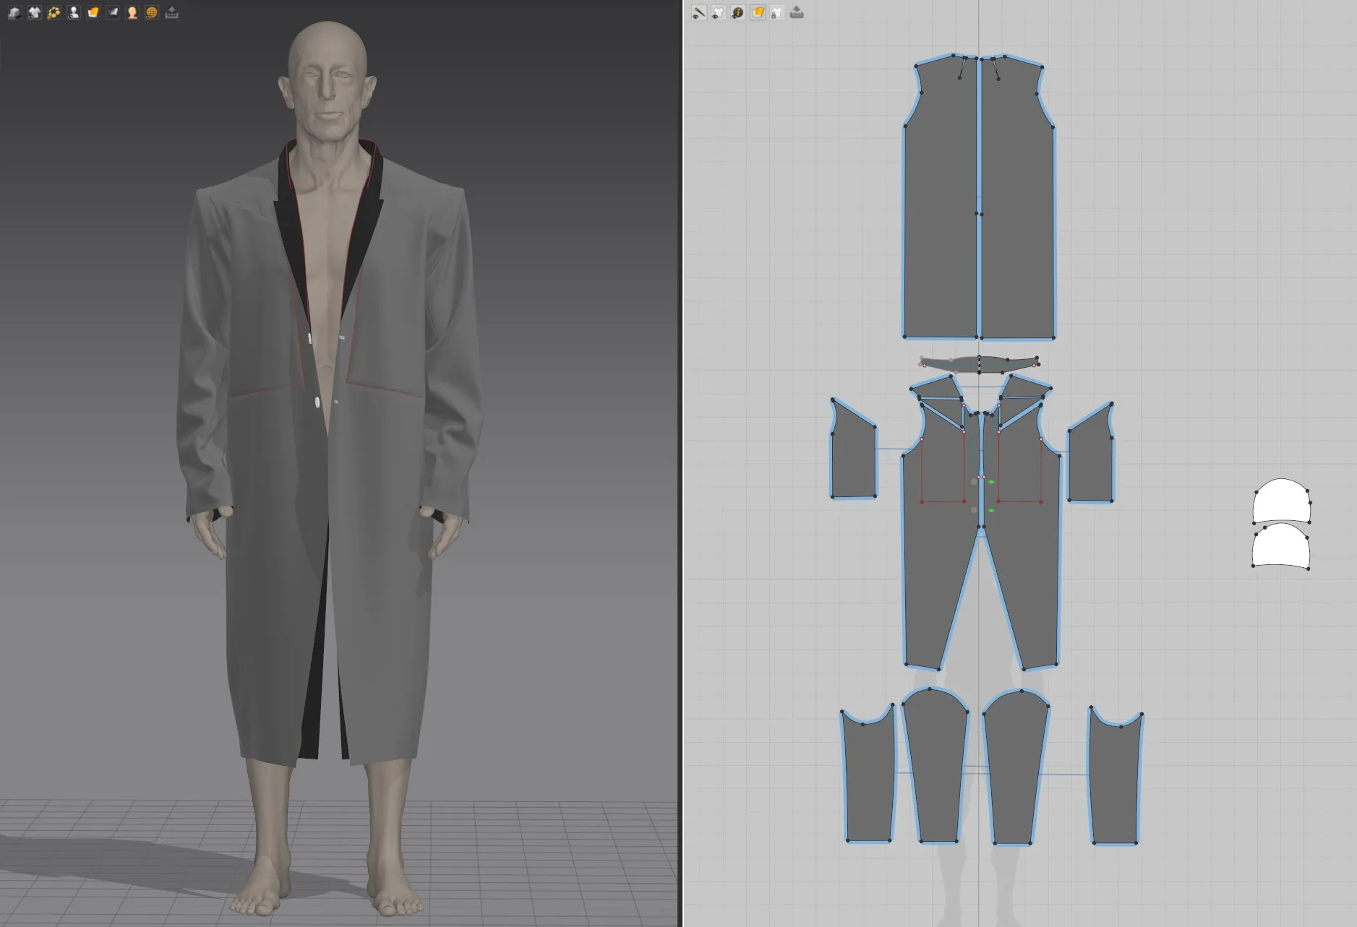Click the 3D simulation cube icon

(x=14, y=12)
